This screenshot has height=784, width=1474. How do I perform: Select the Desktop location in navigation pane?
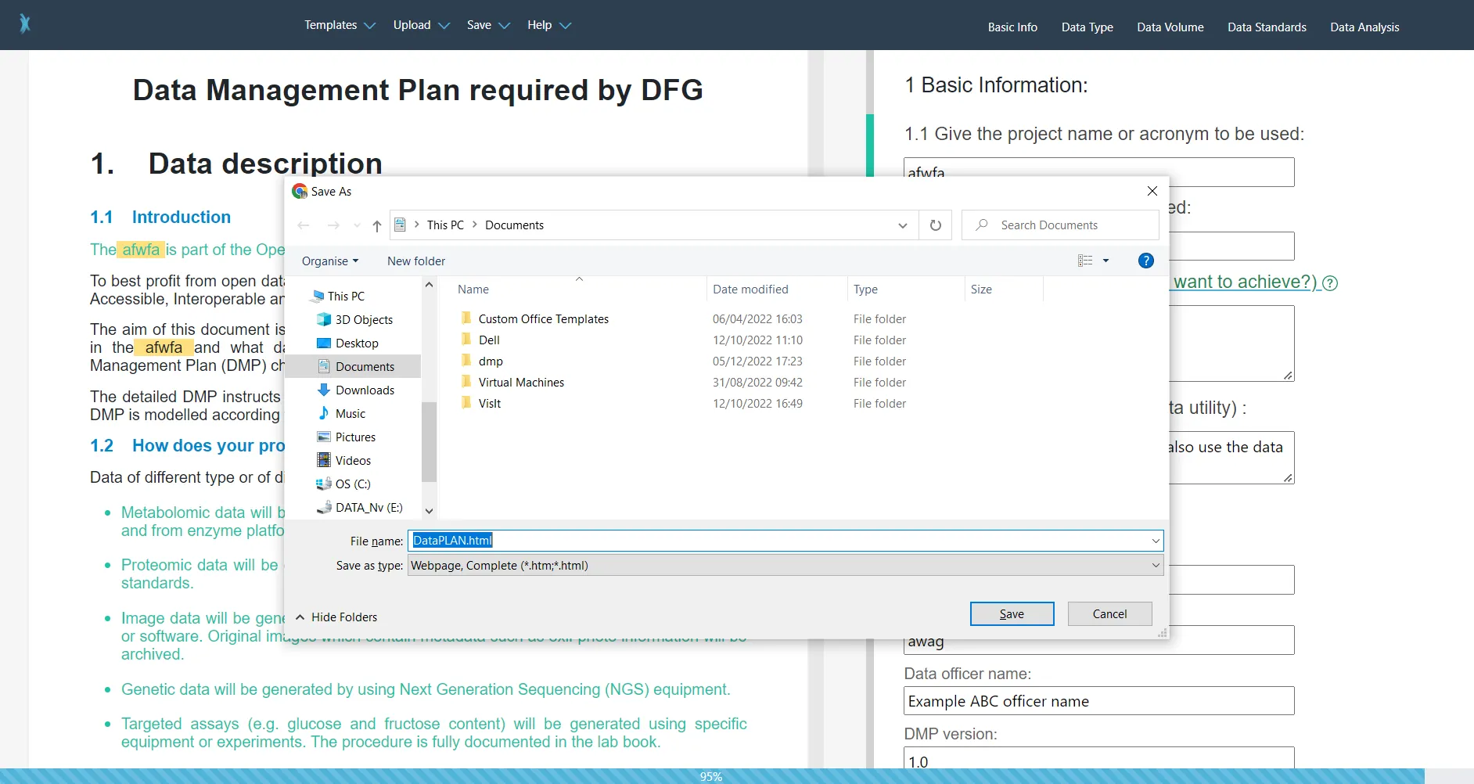point(356,343)
